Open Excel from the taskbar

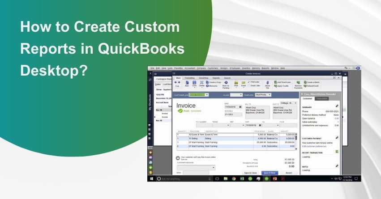242,178
